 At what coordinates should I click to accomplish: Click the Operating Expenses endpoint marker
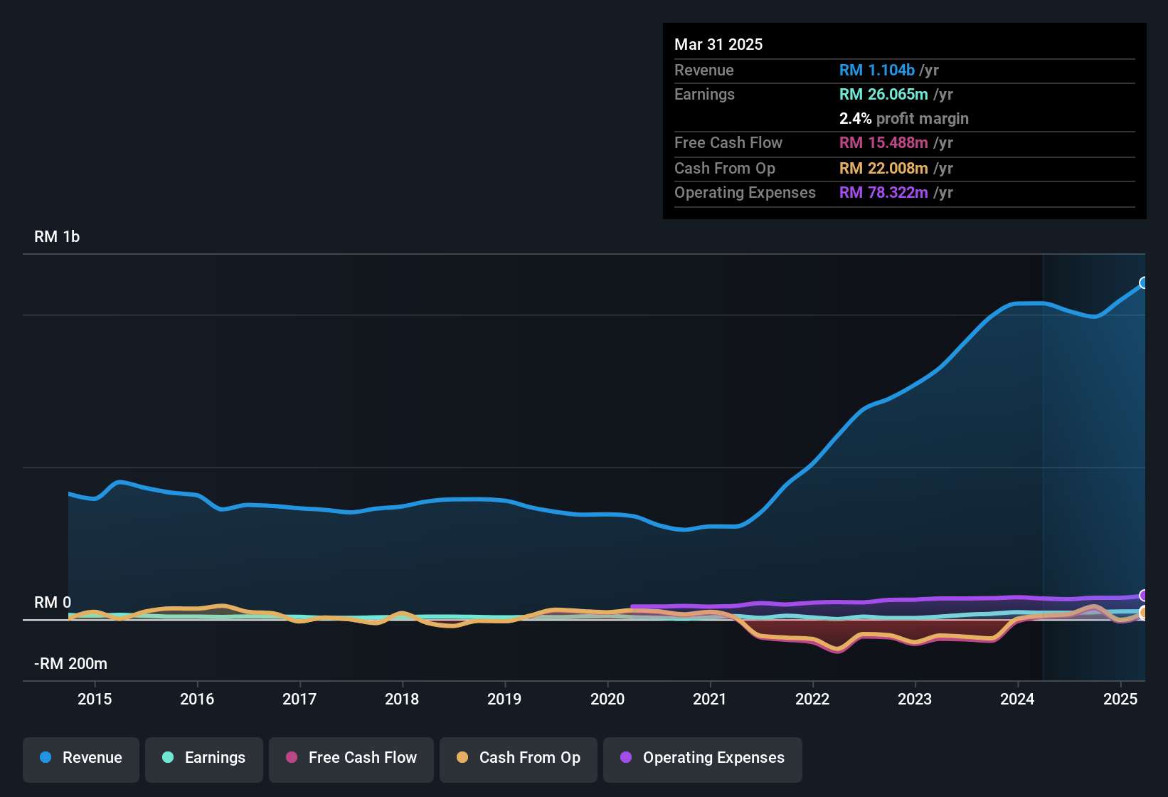click(x=1144, y=594)
